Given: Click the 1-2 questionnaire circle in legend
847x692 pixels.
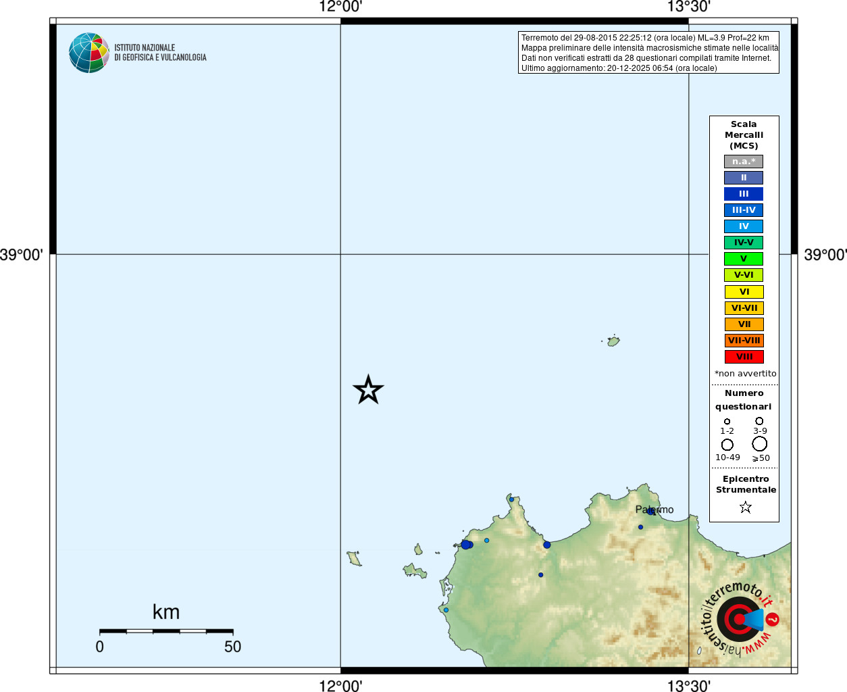Looking at the screenshot, I should tap(727, 422).
